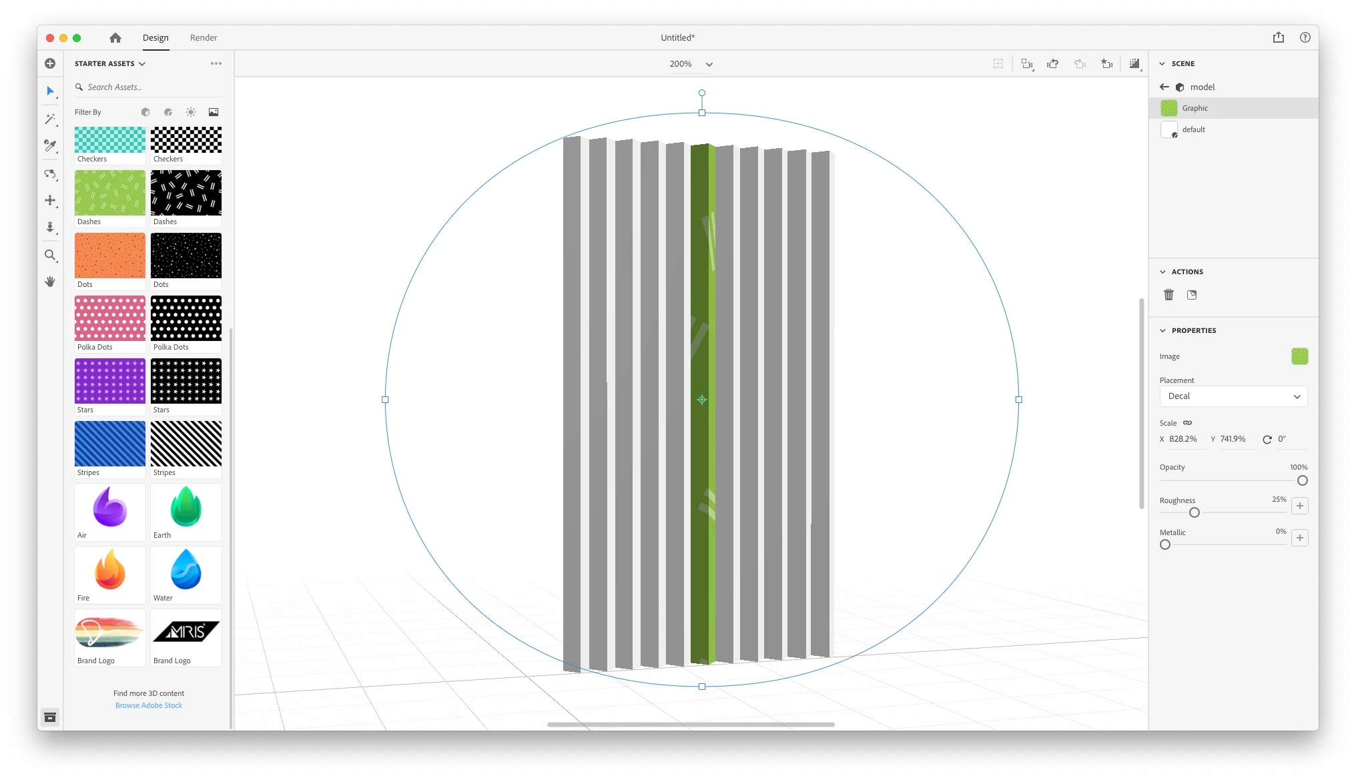Select the orange Dots asset thumbnail
Viewport: 1356px width, 780px height.
click(110, 256)
